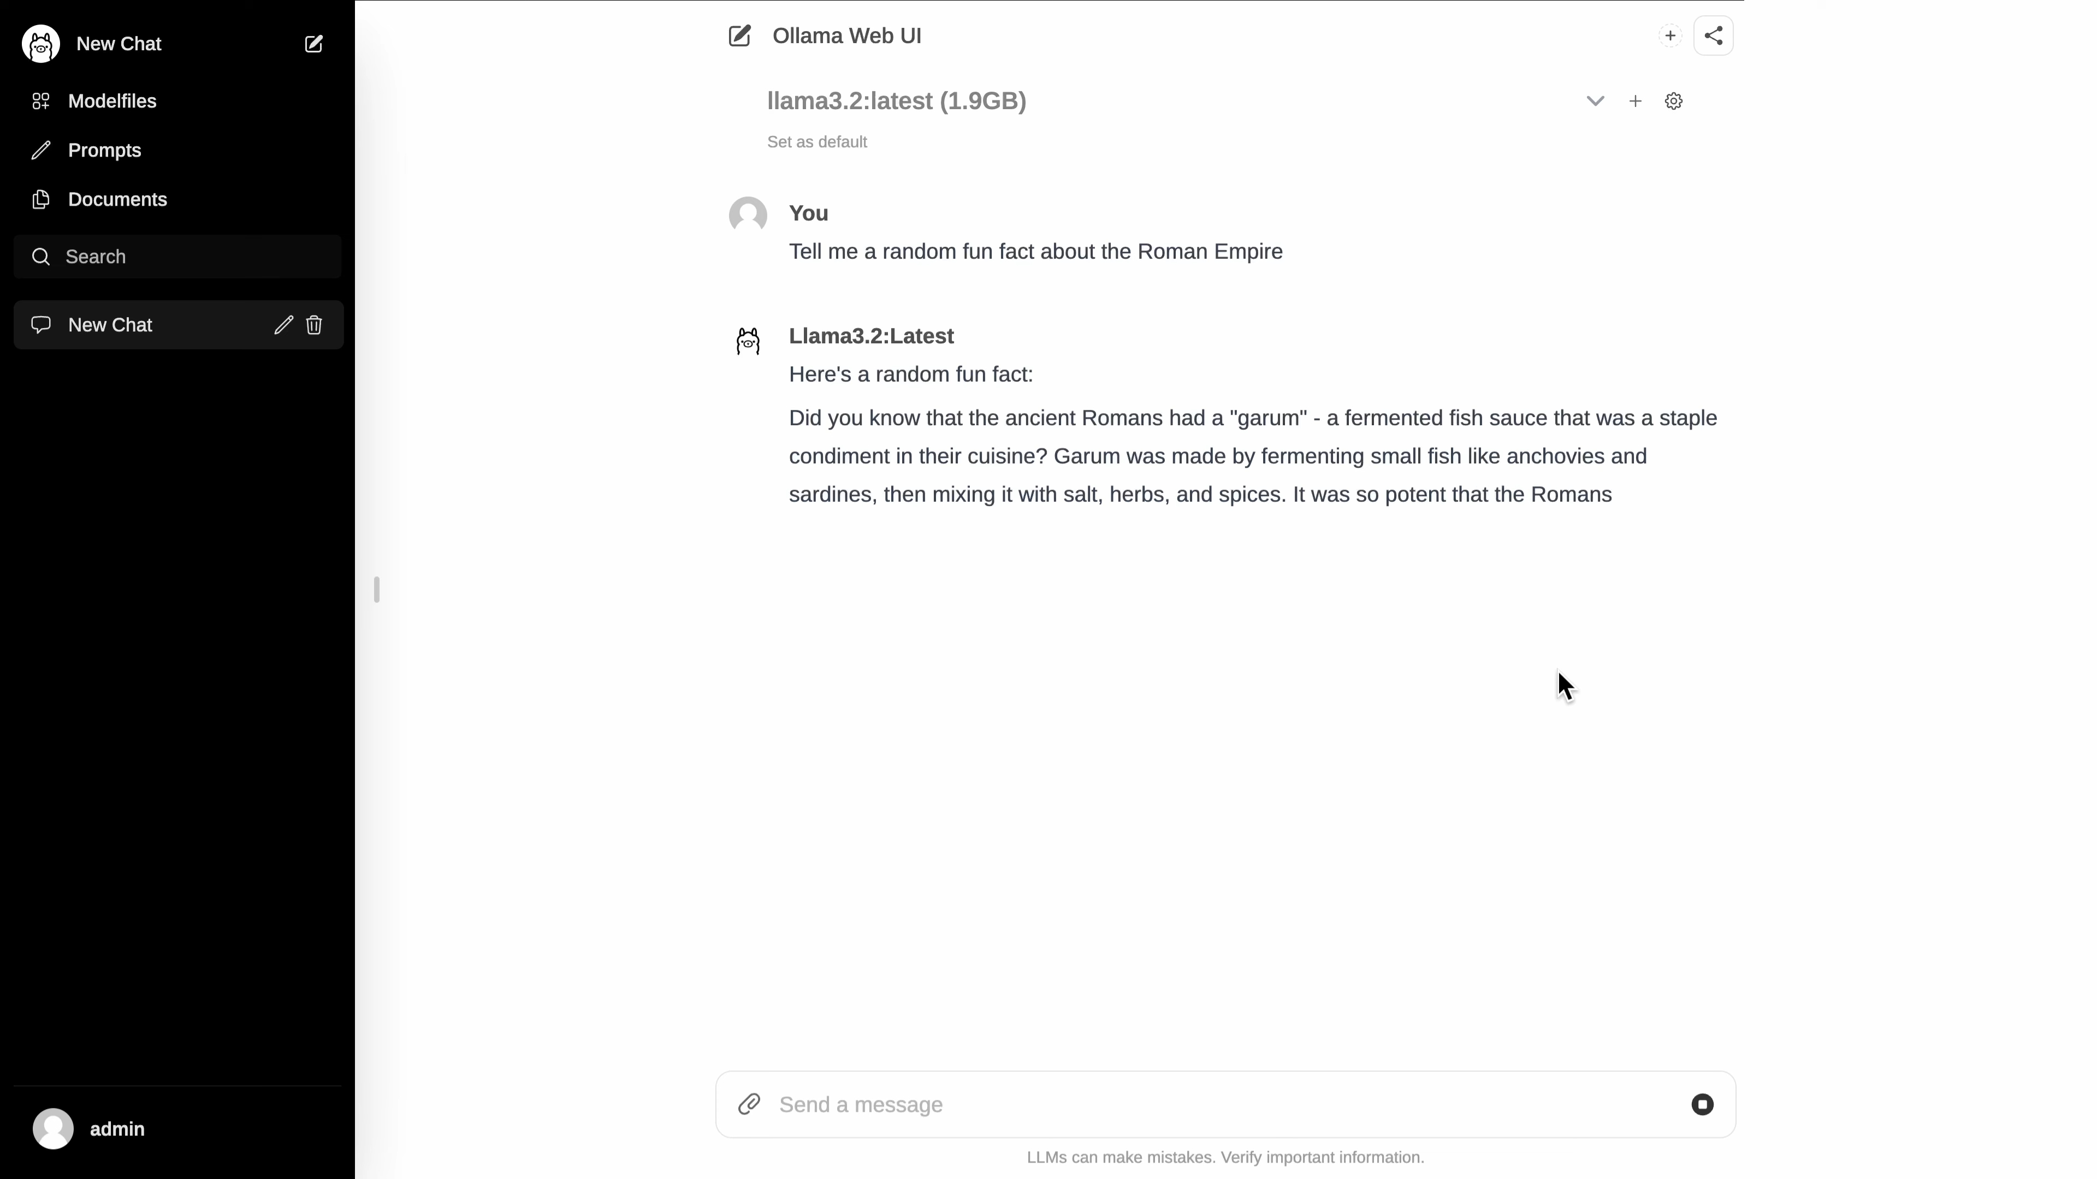Click the small plus button near the share icon
The width and height of the screenshot is (2097, 1179).
click(1669, 36)
